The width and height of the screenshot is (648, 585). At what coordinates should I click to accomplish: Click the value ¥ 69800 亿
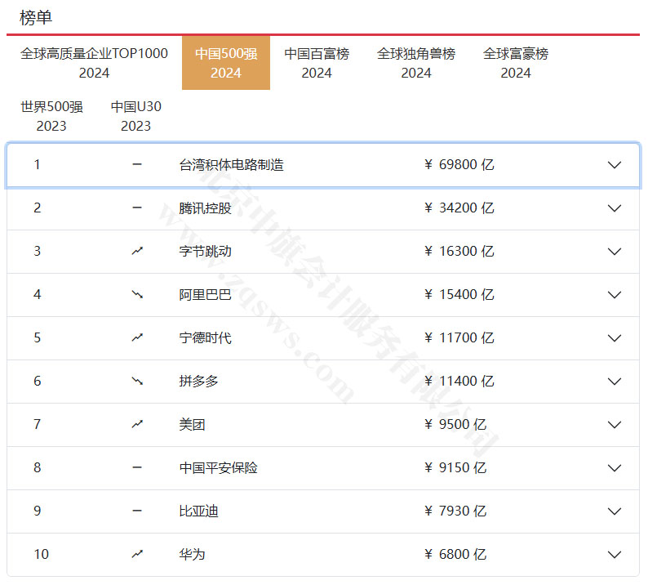click(459, 165)
